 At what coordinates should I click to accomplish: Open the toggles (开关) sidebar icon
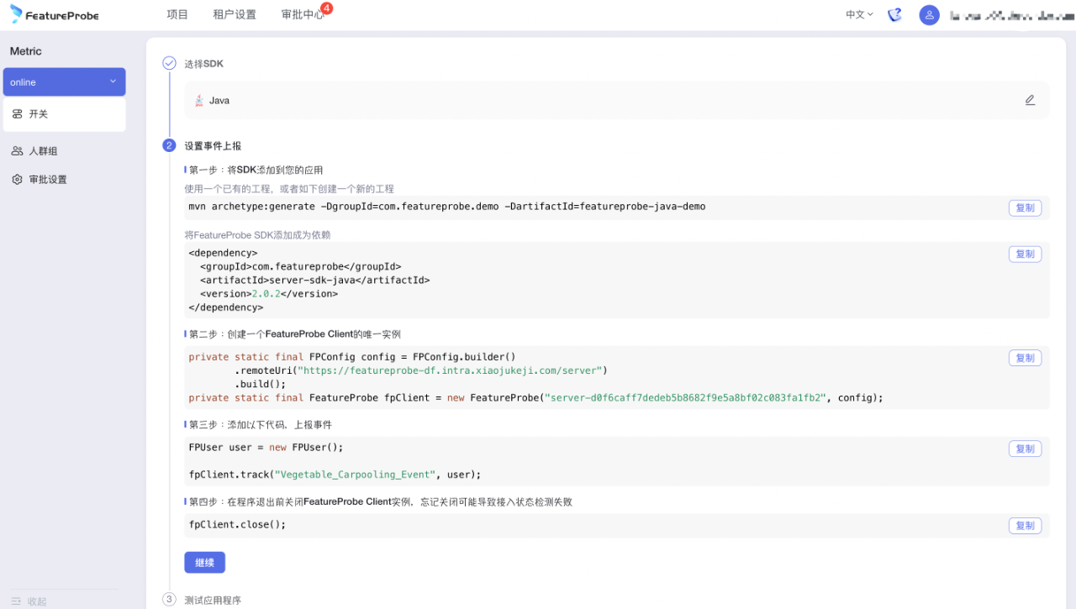coord(17,113)
